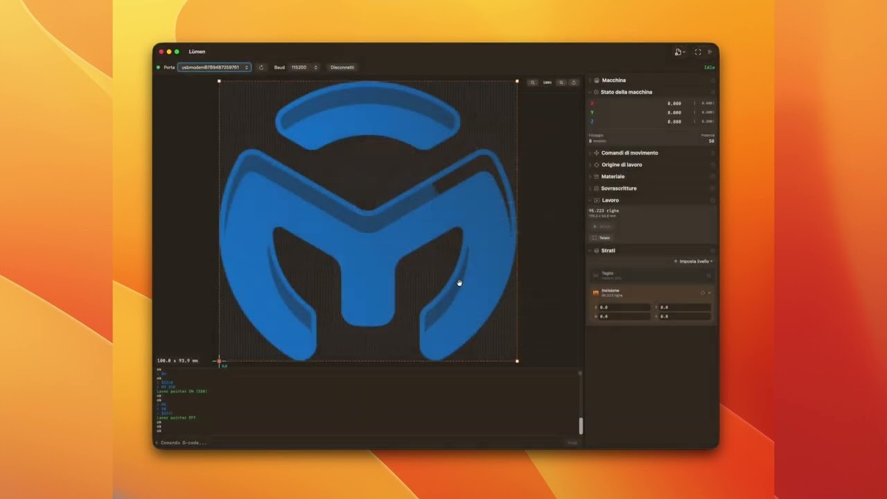
Task: Click the refresh icon on Incisione layer
Action: click(703, 292)
